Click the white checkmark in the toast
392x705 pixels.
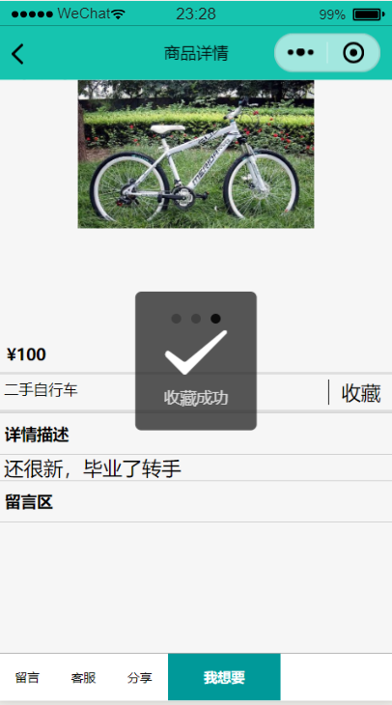coord(196,352)
